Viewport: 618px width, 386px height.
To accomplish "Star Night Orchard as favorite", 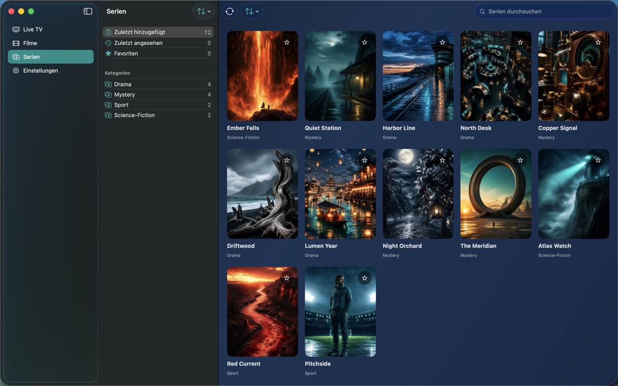I will click(x=442, y=160).
